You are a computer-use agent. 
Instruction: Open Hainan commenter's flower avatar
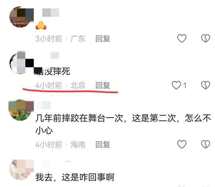(21, 110)
